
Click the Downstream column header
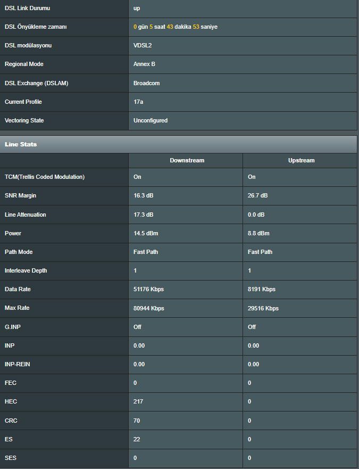point(187,160)
